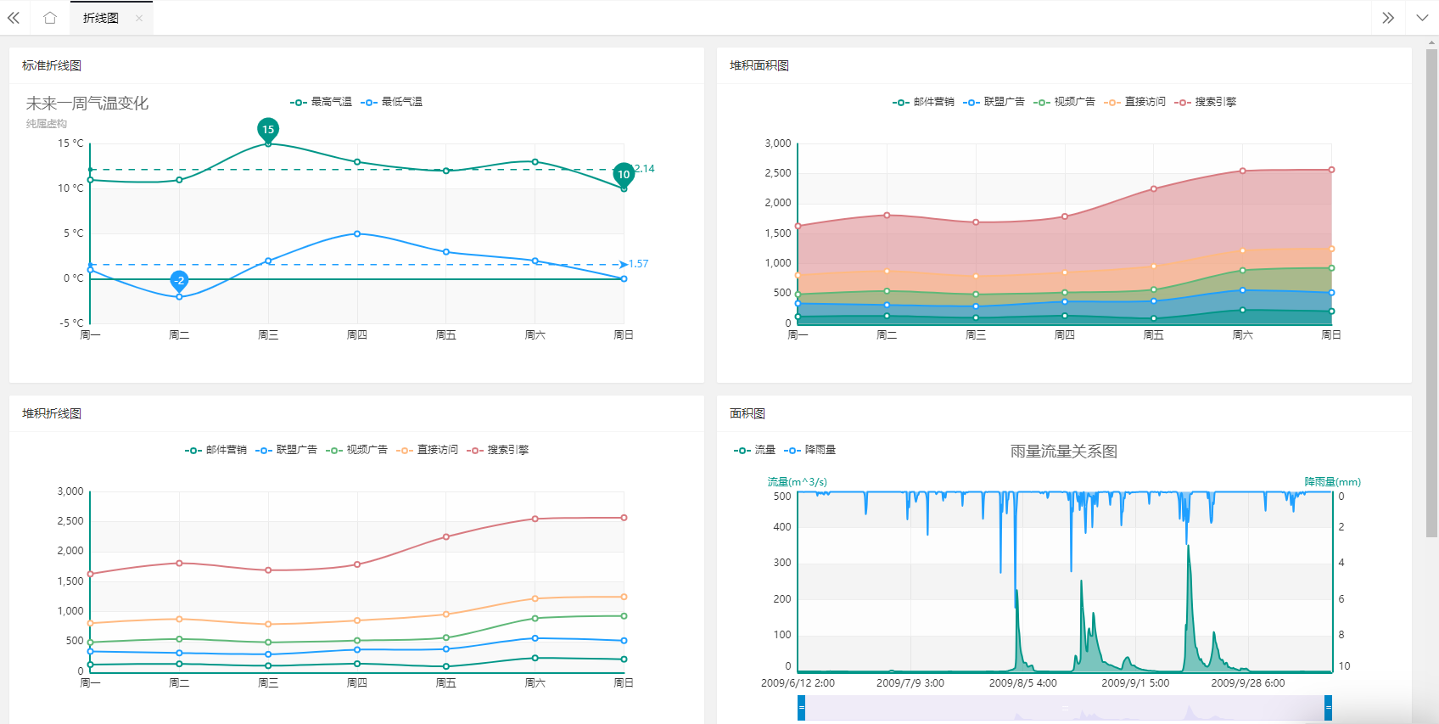This screenshot has height=724, width=1439.
Task: Click the data zoom slider track
Action: point(1065,708)
